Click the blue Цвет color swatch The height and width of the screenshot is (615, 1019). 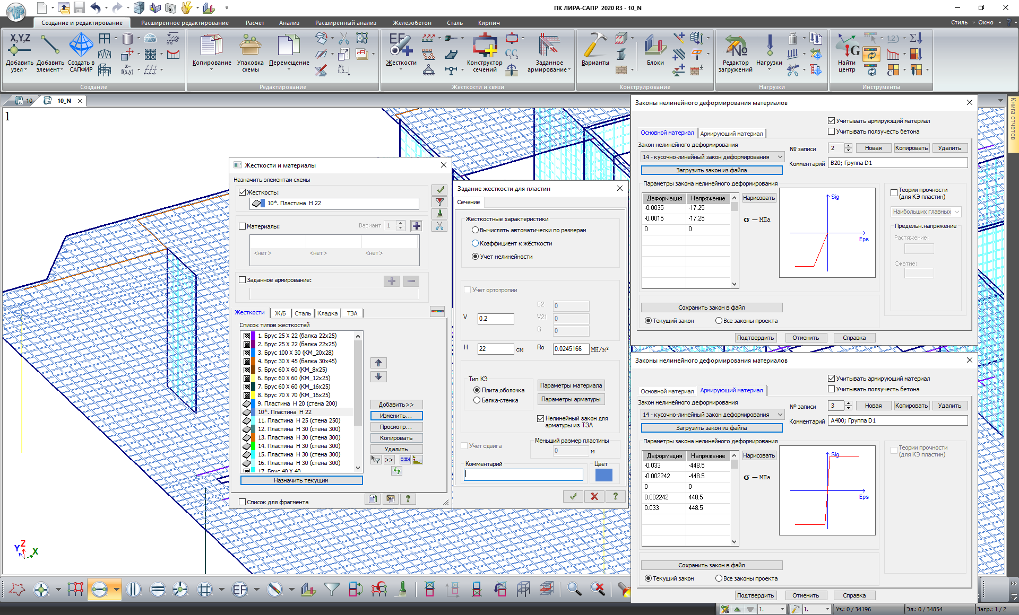pos(603,475)
